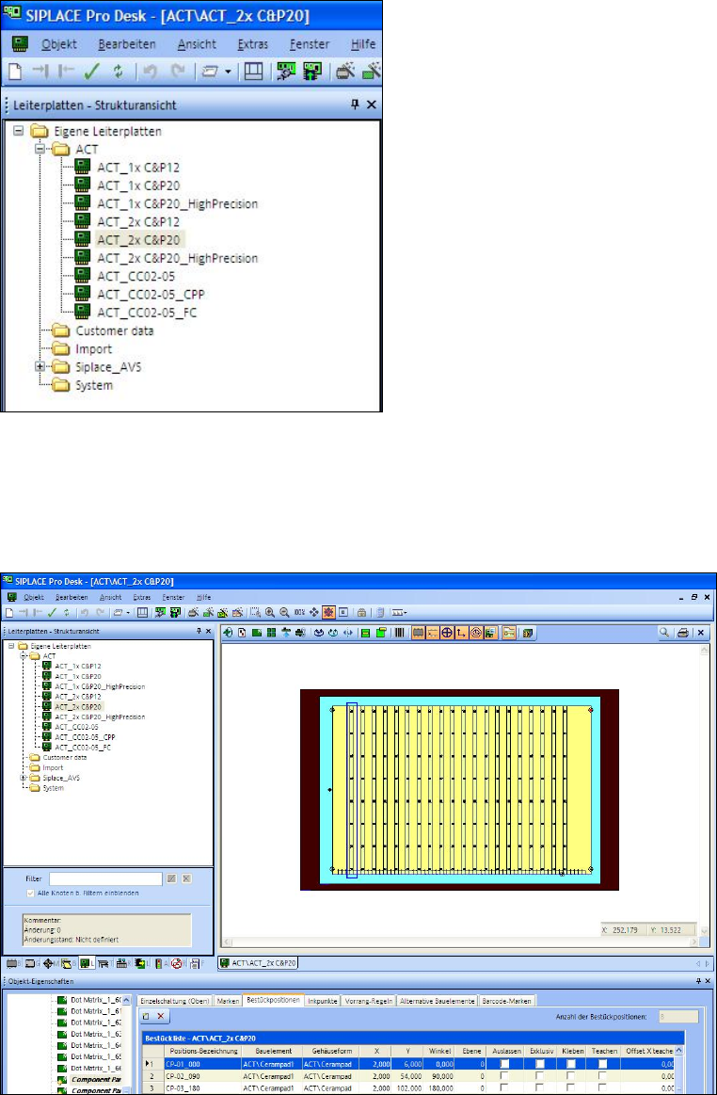Open the Fenster menu in the full-window screenshot
The height and width of the screenshot is (1095, 717).
tap(174, 598)
